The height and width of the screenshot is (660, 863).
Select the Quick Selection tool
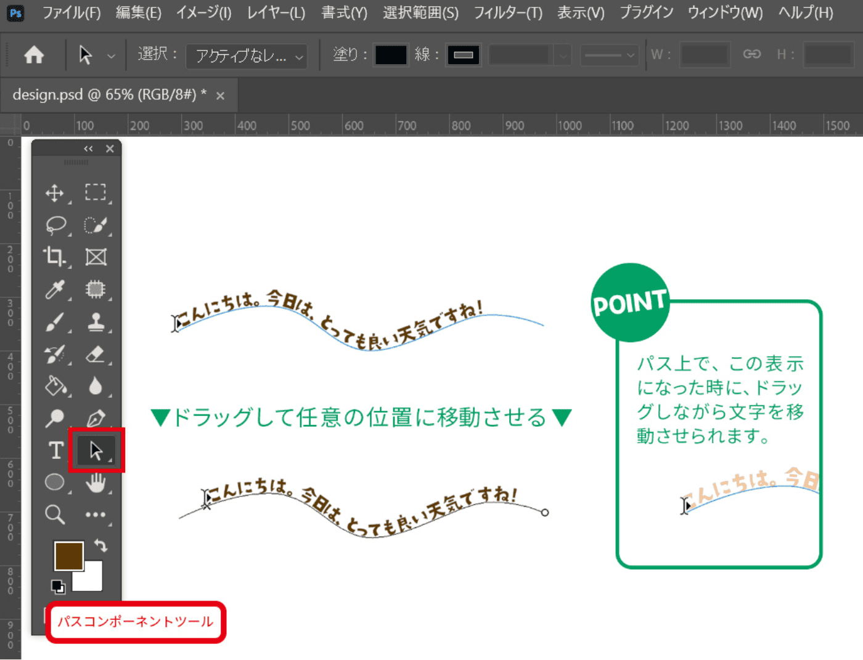coord(96,225)
